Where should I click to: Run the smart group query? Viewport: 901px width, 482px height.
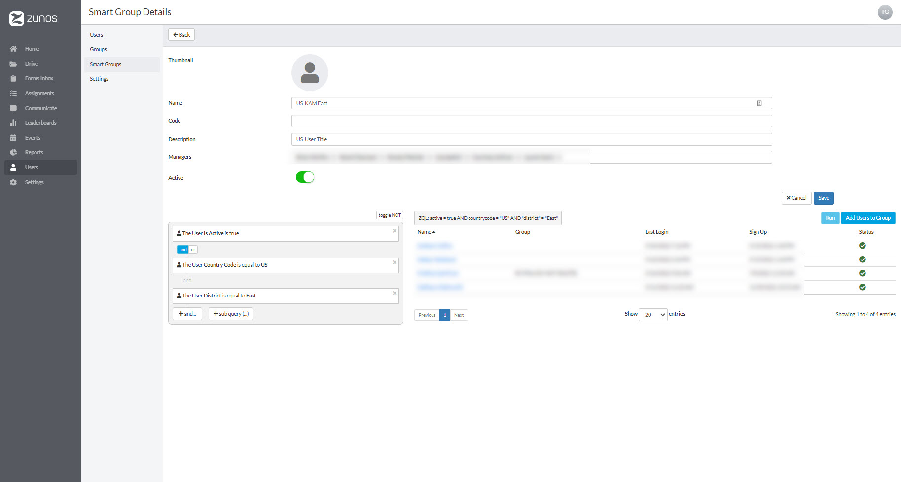[830, 218]
